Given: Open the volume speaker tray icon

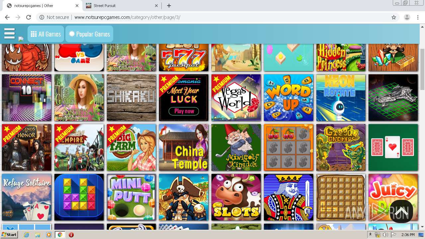Looking at the screenshot, I should (x=384, y=235).
